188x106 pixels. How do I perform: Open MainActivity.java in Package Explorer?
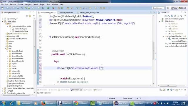[x=21, y=29]
